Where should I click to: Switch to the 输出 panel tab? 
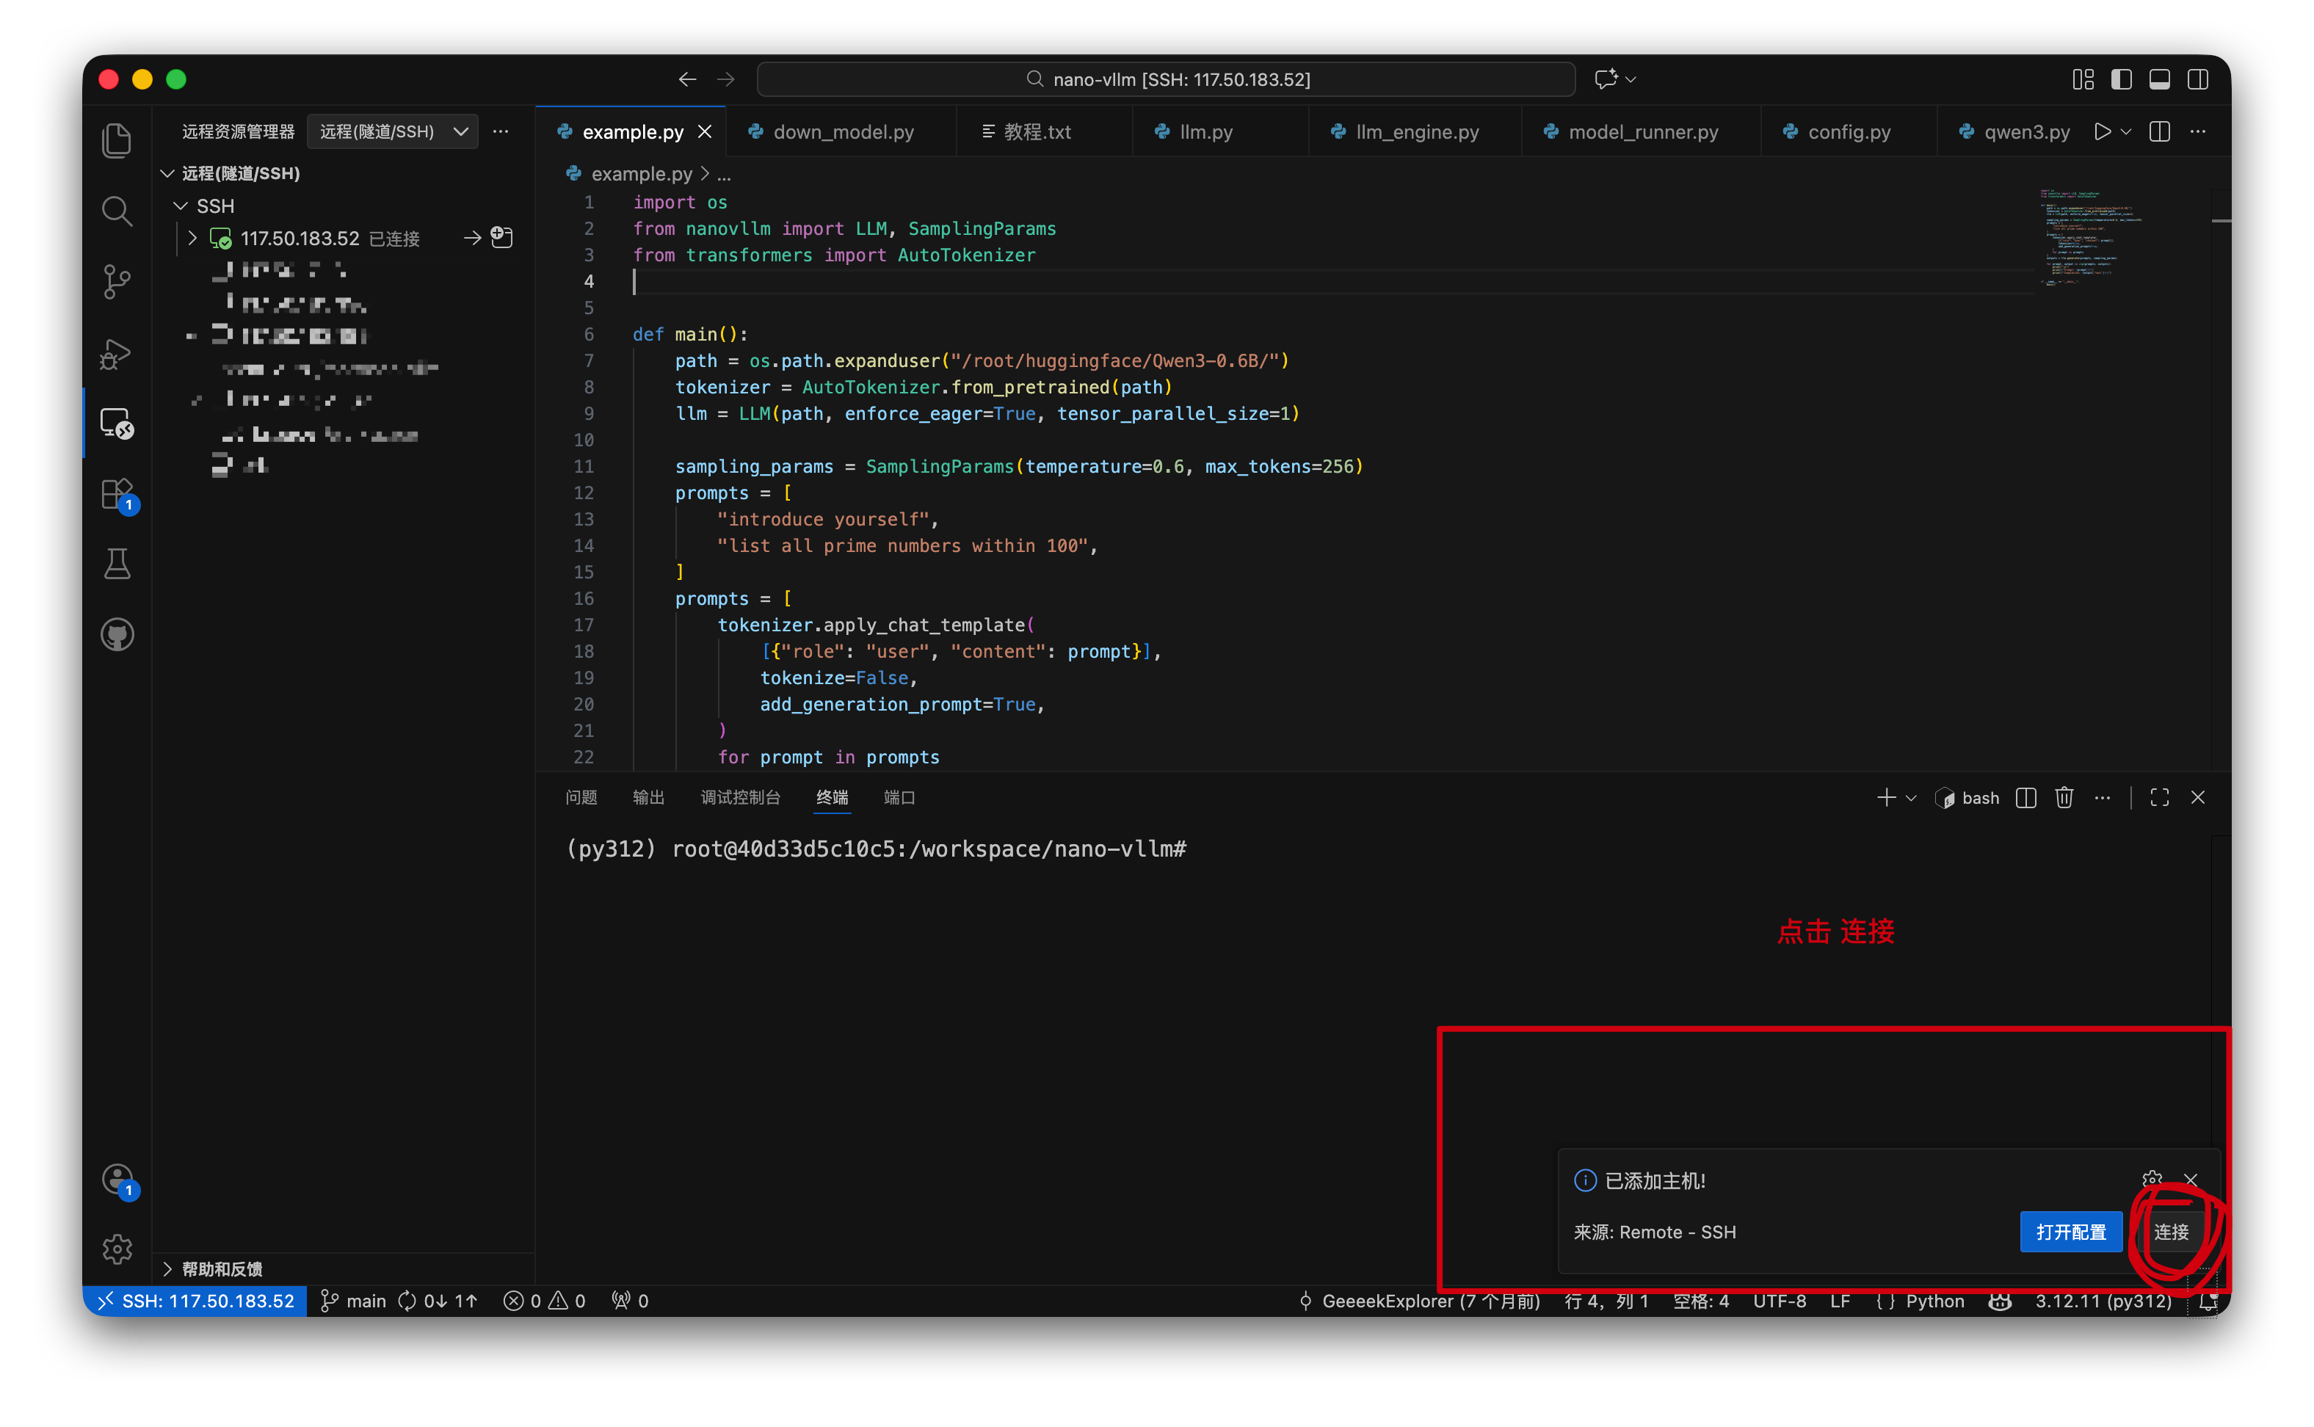[x=648, y=797]
